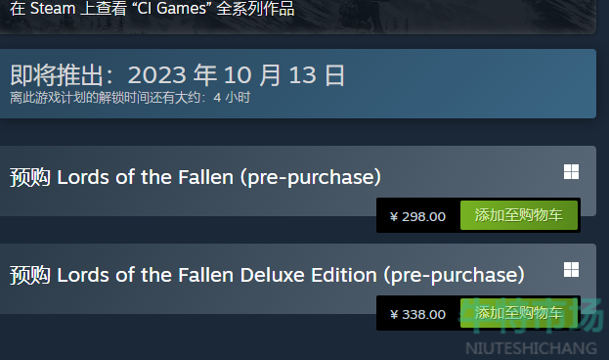Click the 2023 年 10 月 13 日 date text
Viewport: 609px width, 360px height.
(237, 75)
